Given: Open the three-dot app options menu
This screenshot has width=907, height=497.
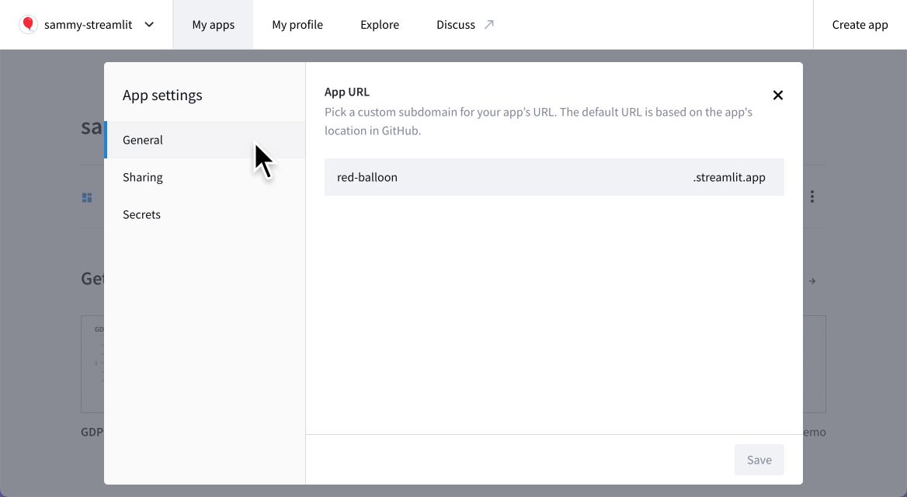Looking at the screenshot, I should 811,196.
